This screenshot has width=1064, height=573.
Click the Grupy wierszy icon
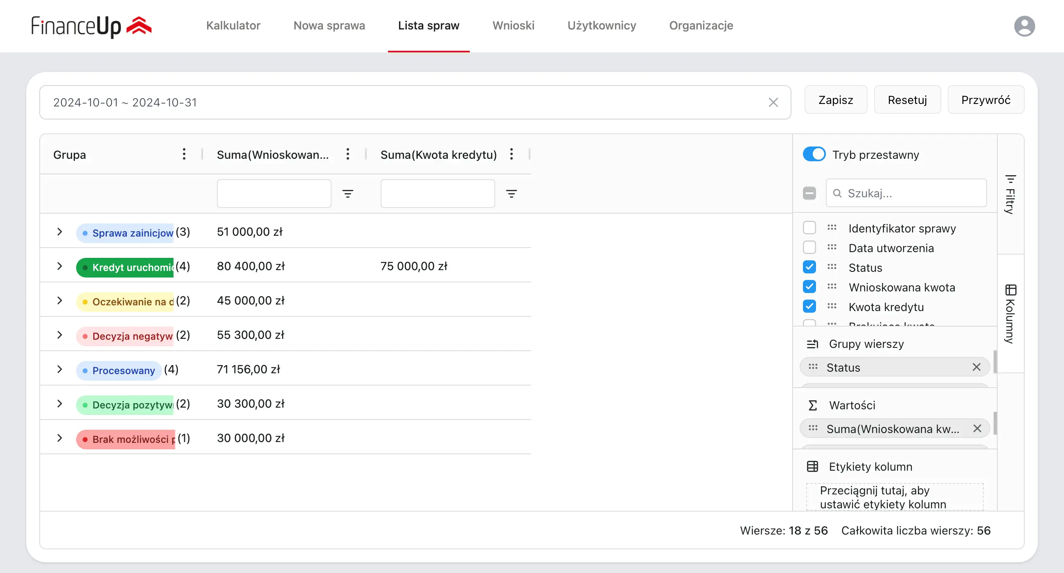812,344
